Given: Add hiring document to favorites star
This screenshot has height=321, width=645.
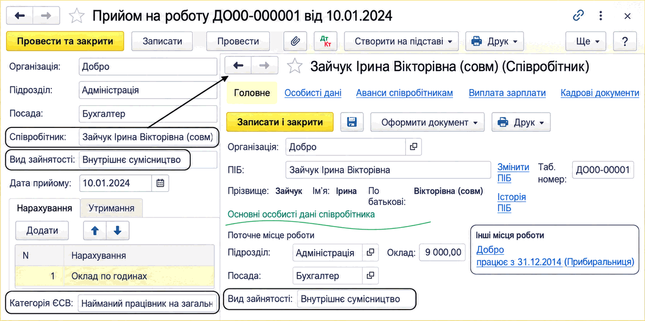Looking at the screenshot, I should (x=76, y=16).
